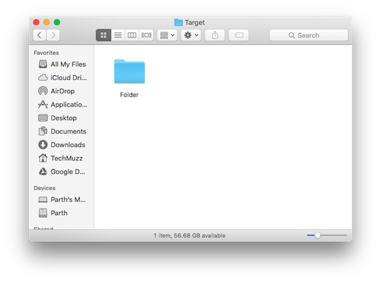
Task: Click the Parth hard disk icon
Action: coord(43,213)
